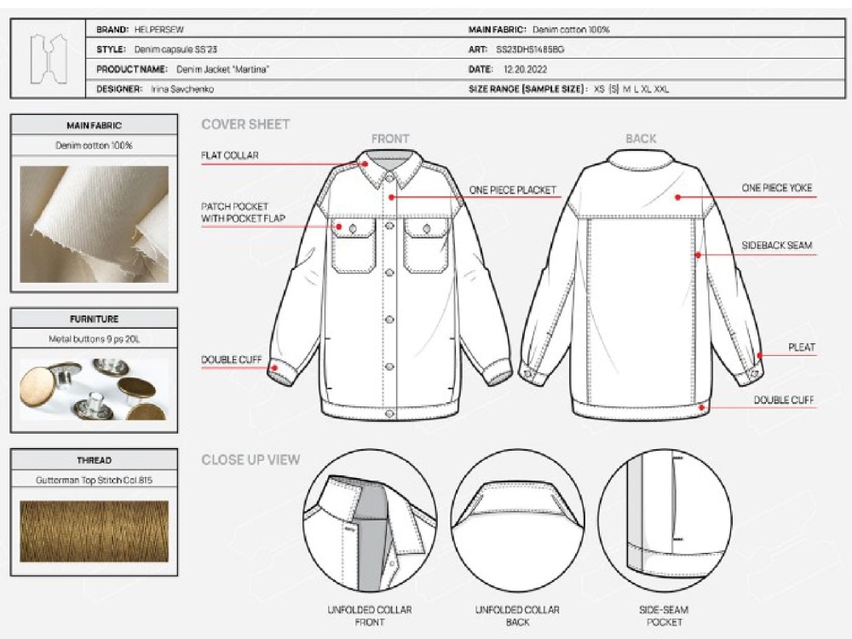The width and height of the screenshot is (852, 639).
Task: Click the red dot on the front double cuff
Action: point(274,368)
